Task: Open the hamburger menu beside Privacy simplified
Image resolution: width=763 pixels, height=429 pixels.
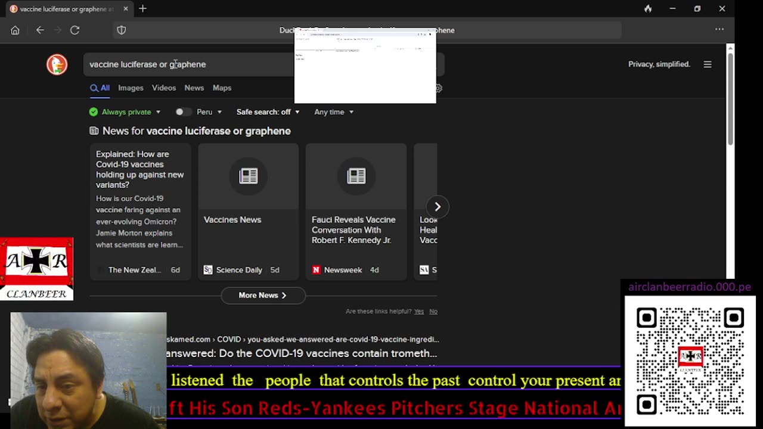Action: (x=708, y=64)
